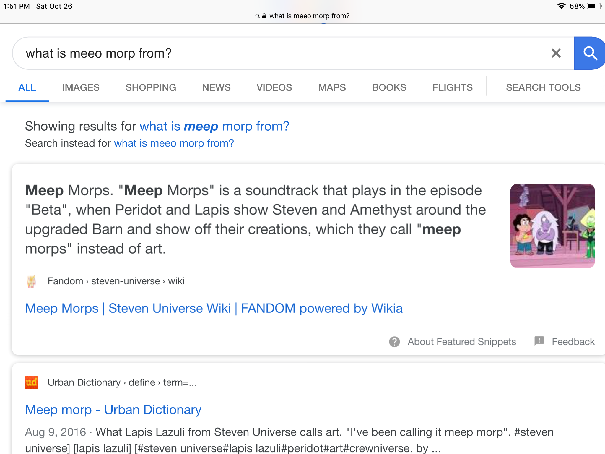
Task: Switch to the Videos tab
Action: coord(274,87)
